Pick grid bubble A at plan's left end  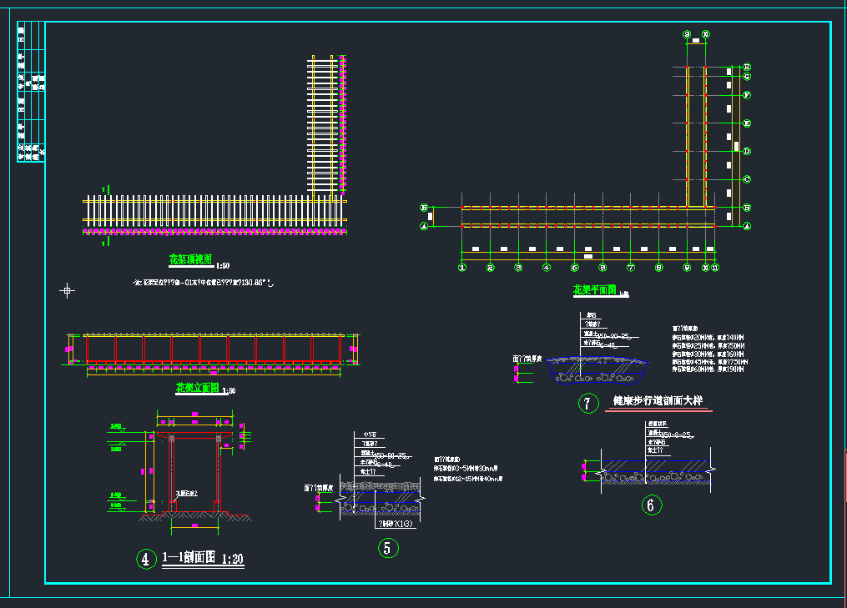(x=423, y=226)
